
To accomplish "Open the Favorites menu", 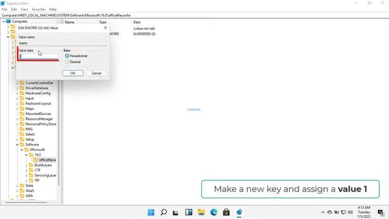I will (x=38, y=9).
